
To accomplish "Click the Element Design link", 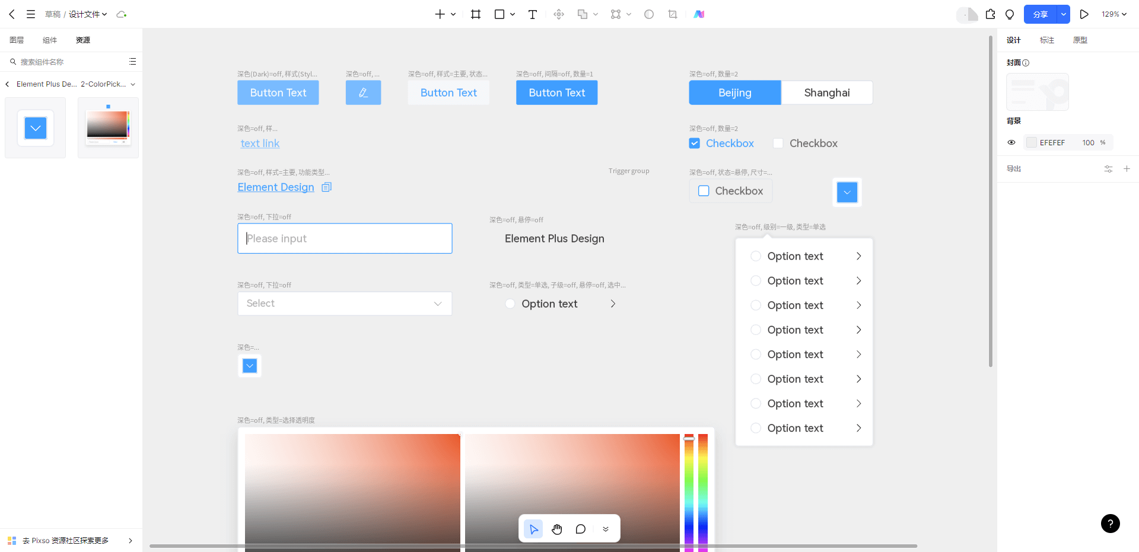I will pyautogui.click(x=276, y=187).
